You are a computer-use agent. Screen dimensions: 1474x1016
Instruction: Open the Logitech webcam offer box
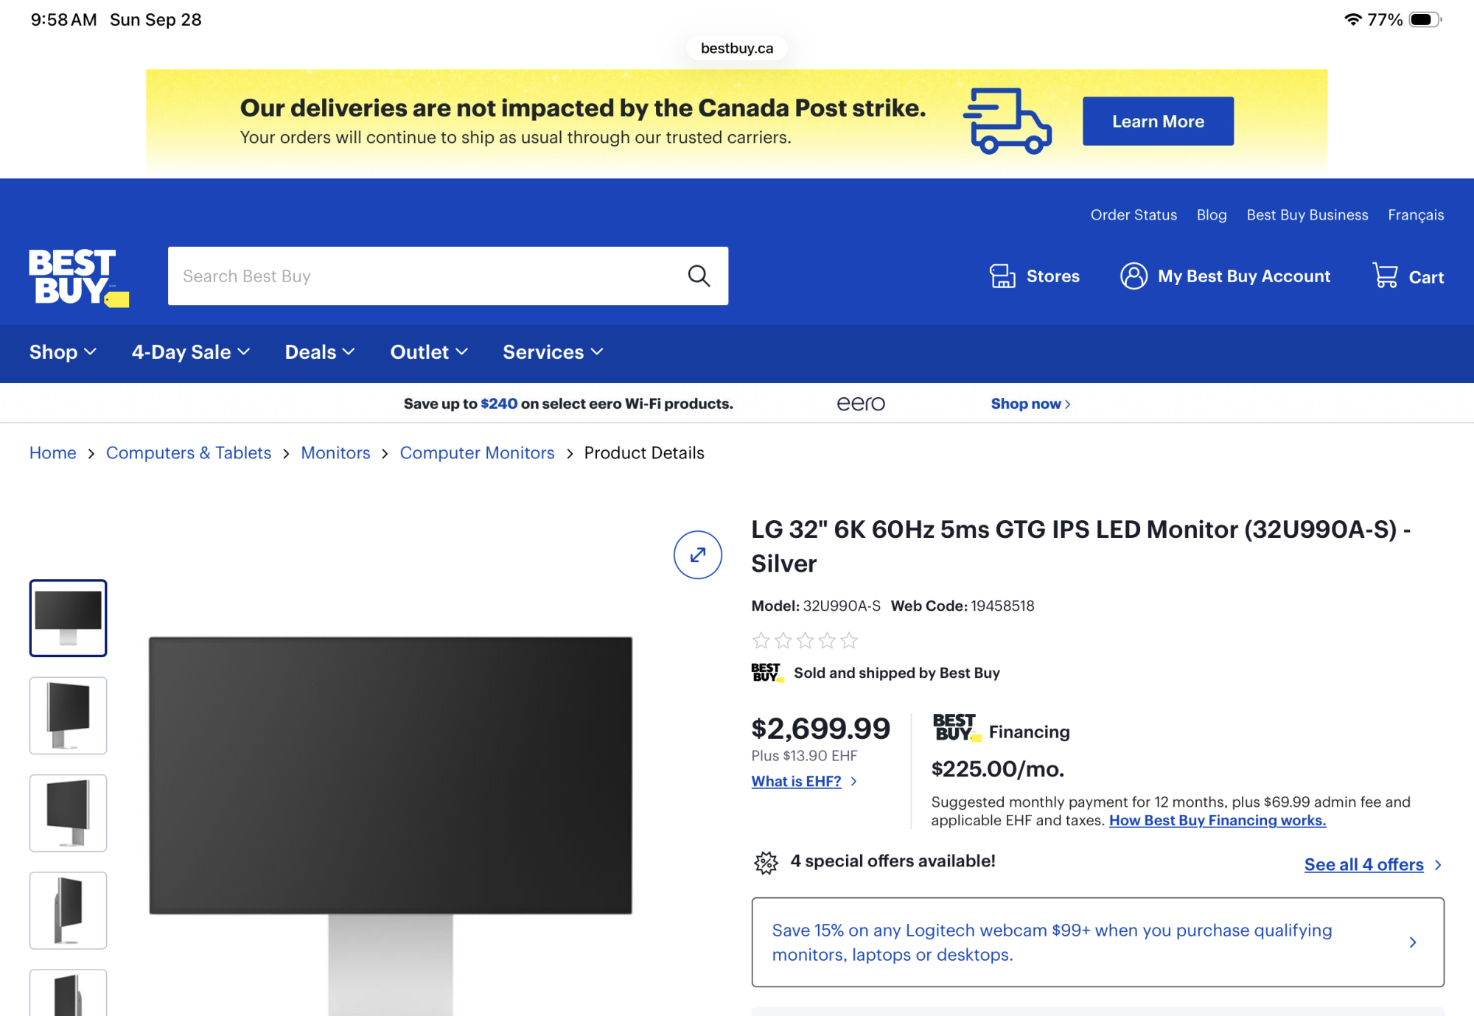tap(1097, 942)
